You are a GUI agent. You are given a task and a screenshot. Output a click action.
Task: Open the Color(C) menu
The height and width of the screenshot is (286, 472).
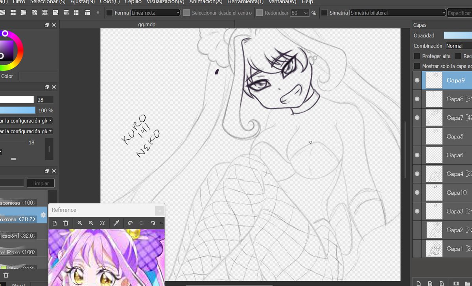(x=110, y=2)
